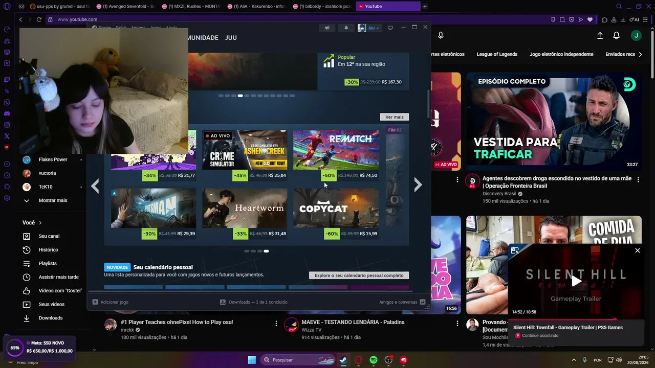Image resolution: width=655 pixels, height=368 pixels.
Task: Open Steam Friends and chat panel
Action: 402,302
